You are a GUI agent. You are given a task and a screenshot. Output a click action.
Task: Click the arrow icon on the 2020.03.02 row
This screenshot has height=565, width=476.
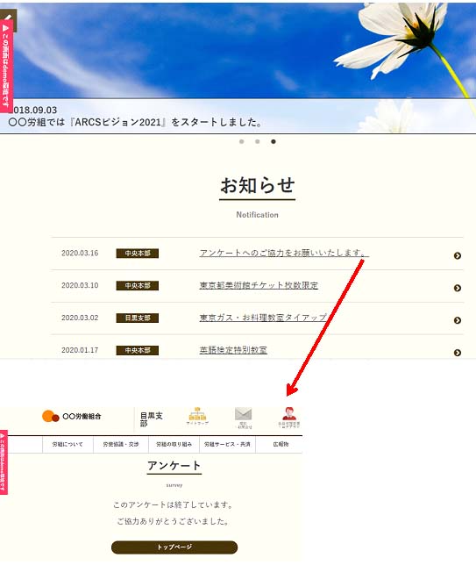458,320
